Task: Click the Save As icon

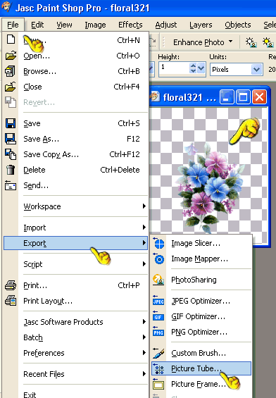Action: (11, 139)
